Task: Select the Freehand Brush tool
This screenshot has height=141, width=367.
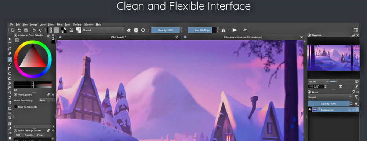Action: pyautogui.click(x=10, y=59)
